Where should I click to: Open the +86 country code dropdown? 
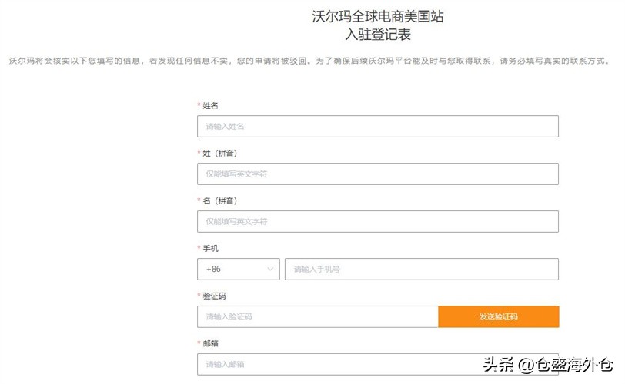click(239, 269)
